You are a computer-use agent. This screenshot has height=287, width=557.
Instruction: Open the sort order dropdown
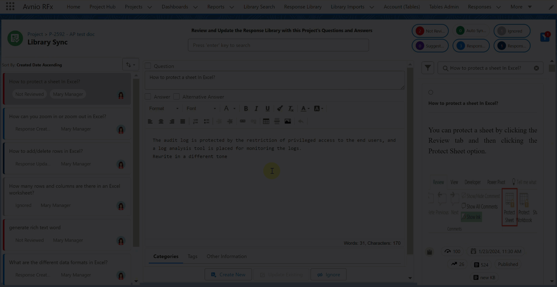coord(130,64)
